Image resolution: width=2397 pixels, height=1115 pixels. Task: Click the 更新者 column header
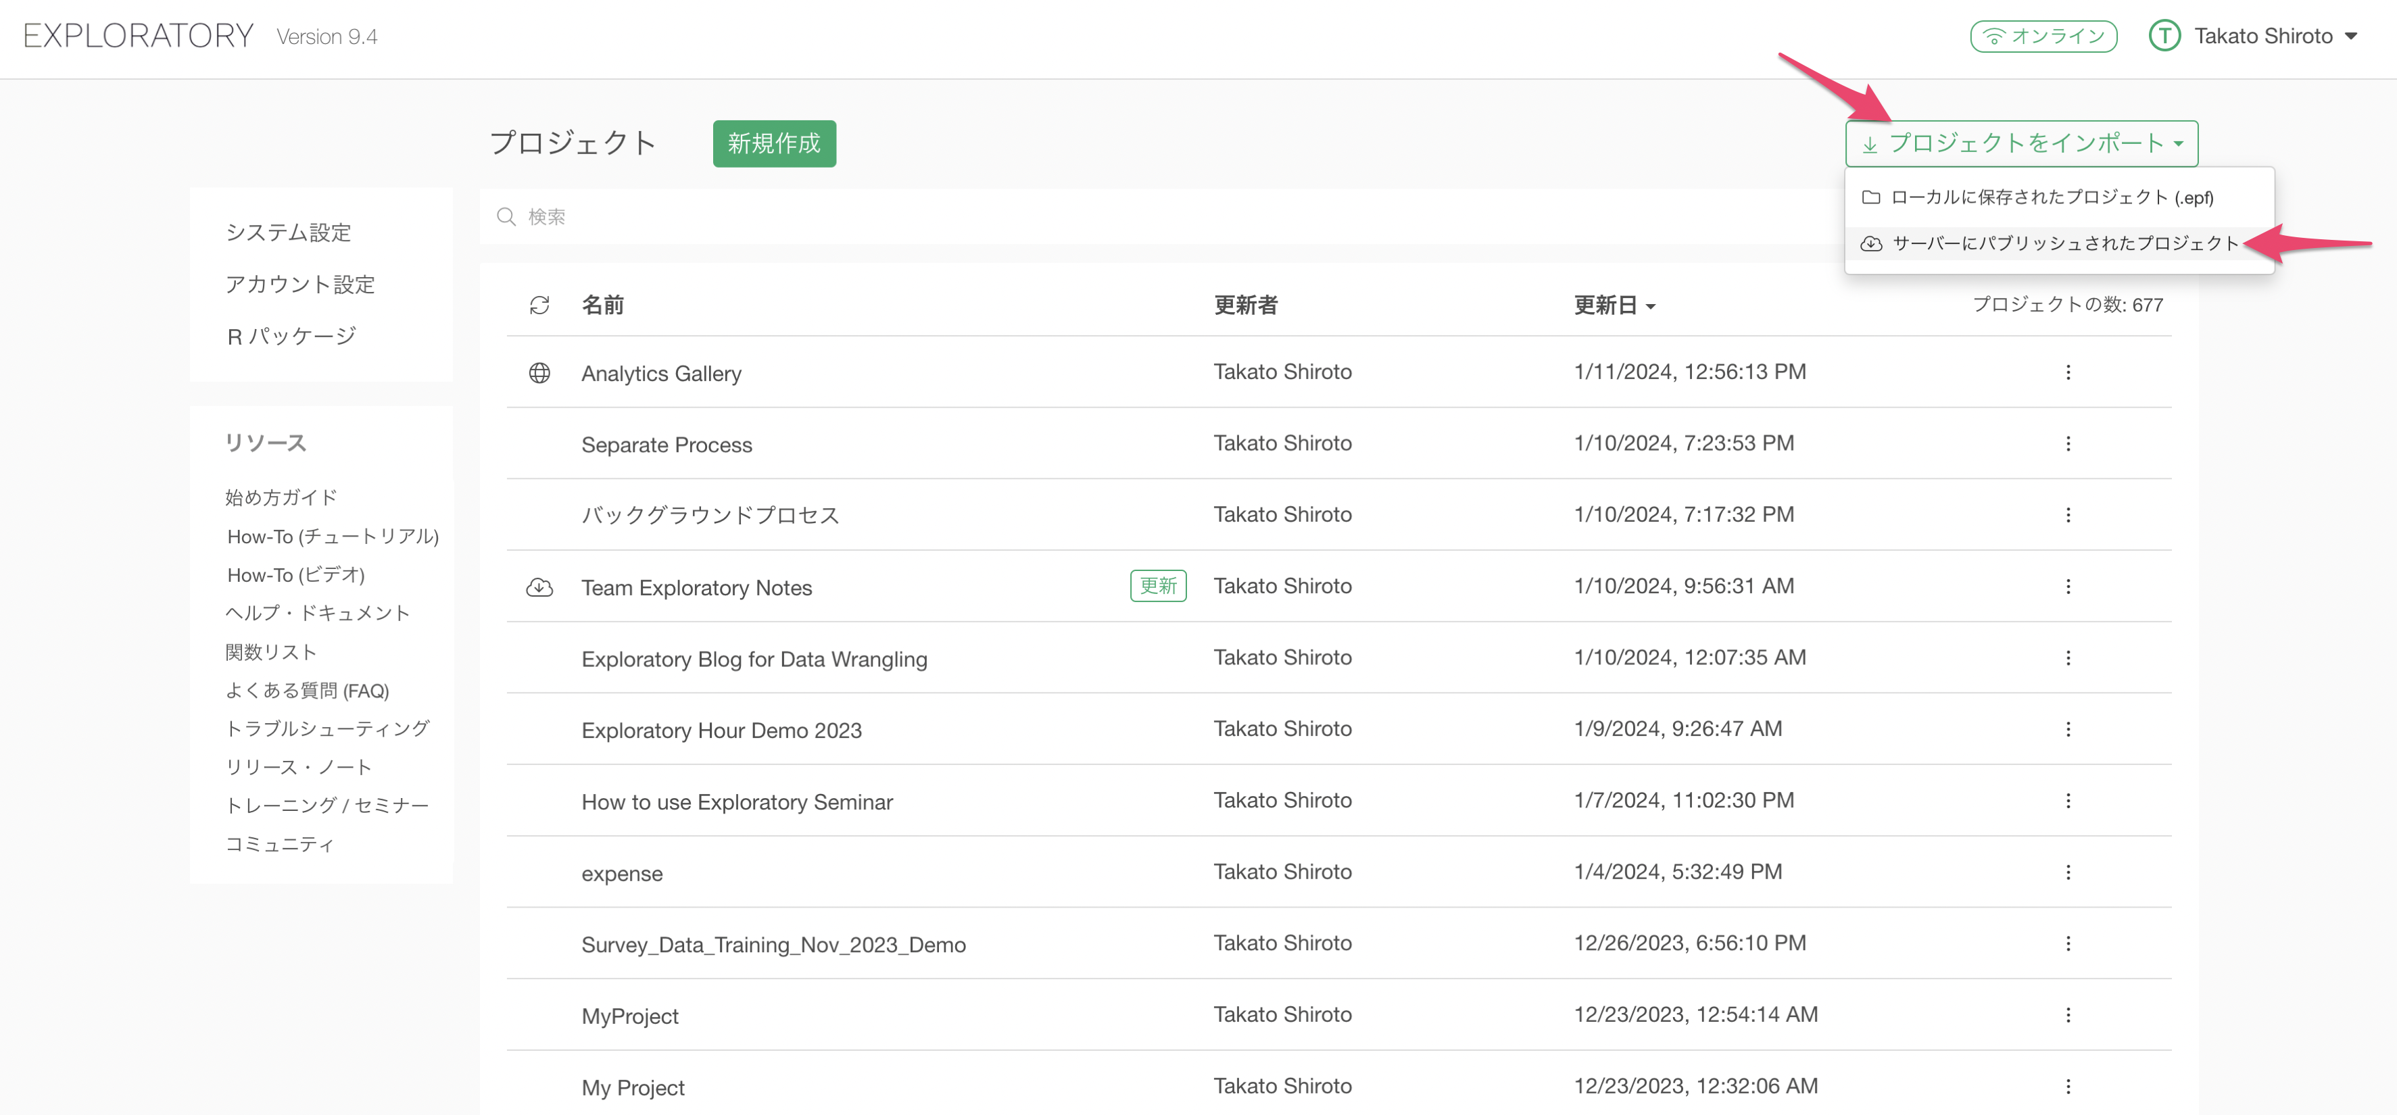pos(1245,305)
